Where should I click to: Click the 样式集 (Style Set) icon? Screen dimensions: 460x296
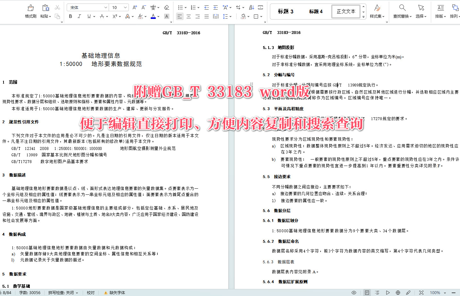tap(377, 11)
